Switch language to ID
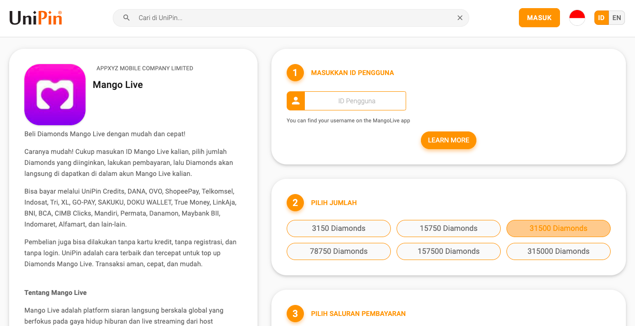The height and width of the screenshot is (326, 635). (601, 18)
